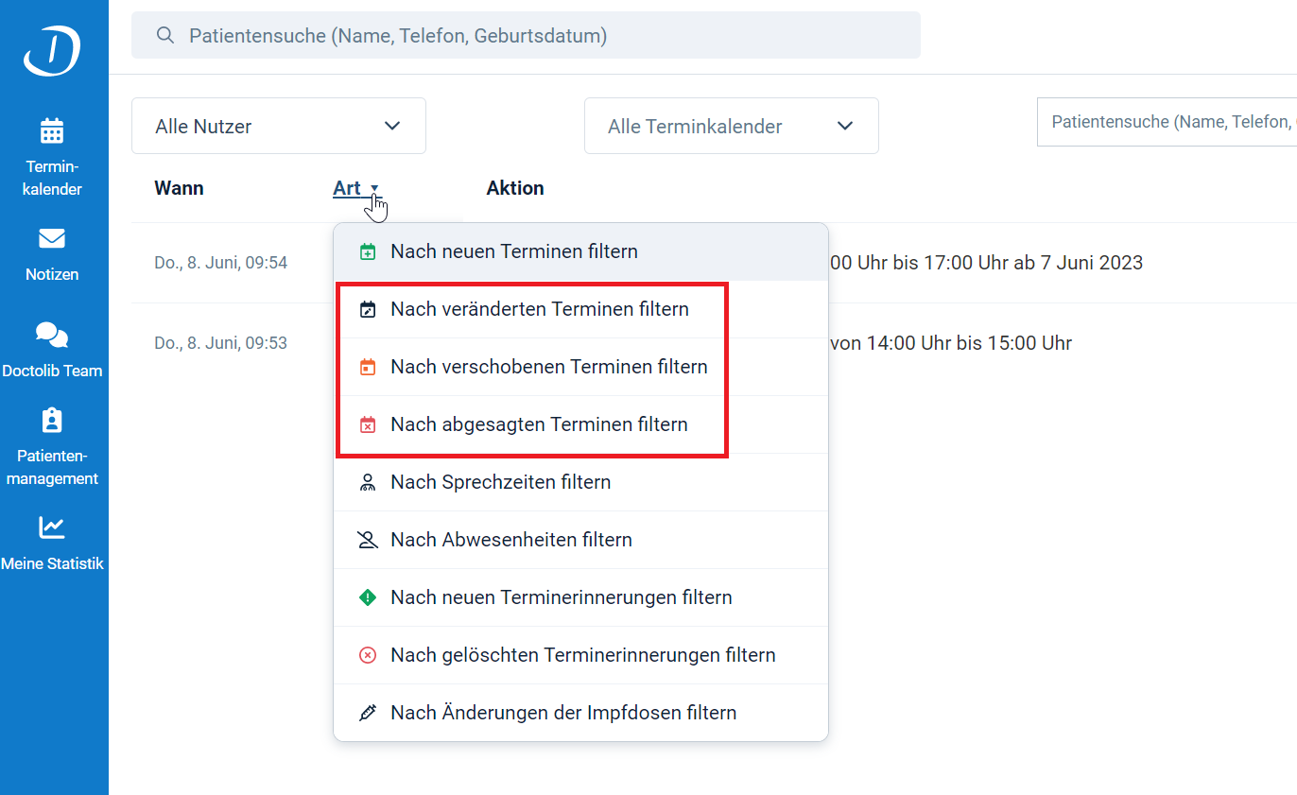Select Nach neuen Terminen filtern
1297x795 pixels.
514,251
